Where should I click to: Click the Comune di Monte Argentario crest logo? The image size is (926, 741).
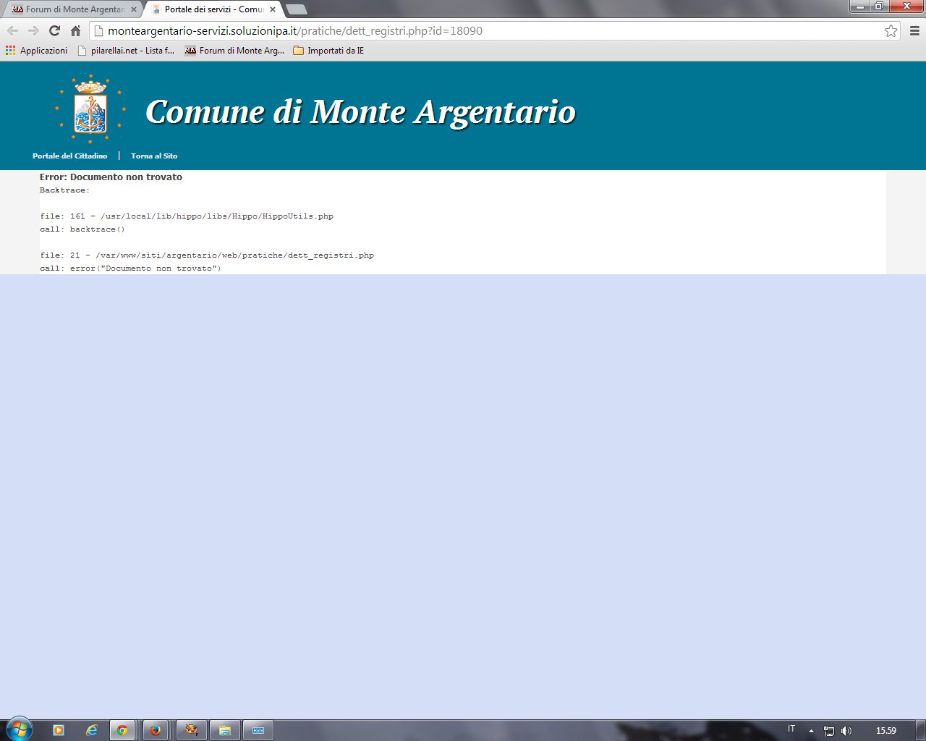coord(90,110)
